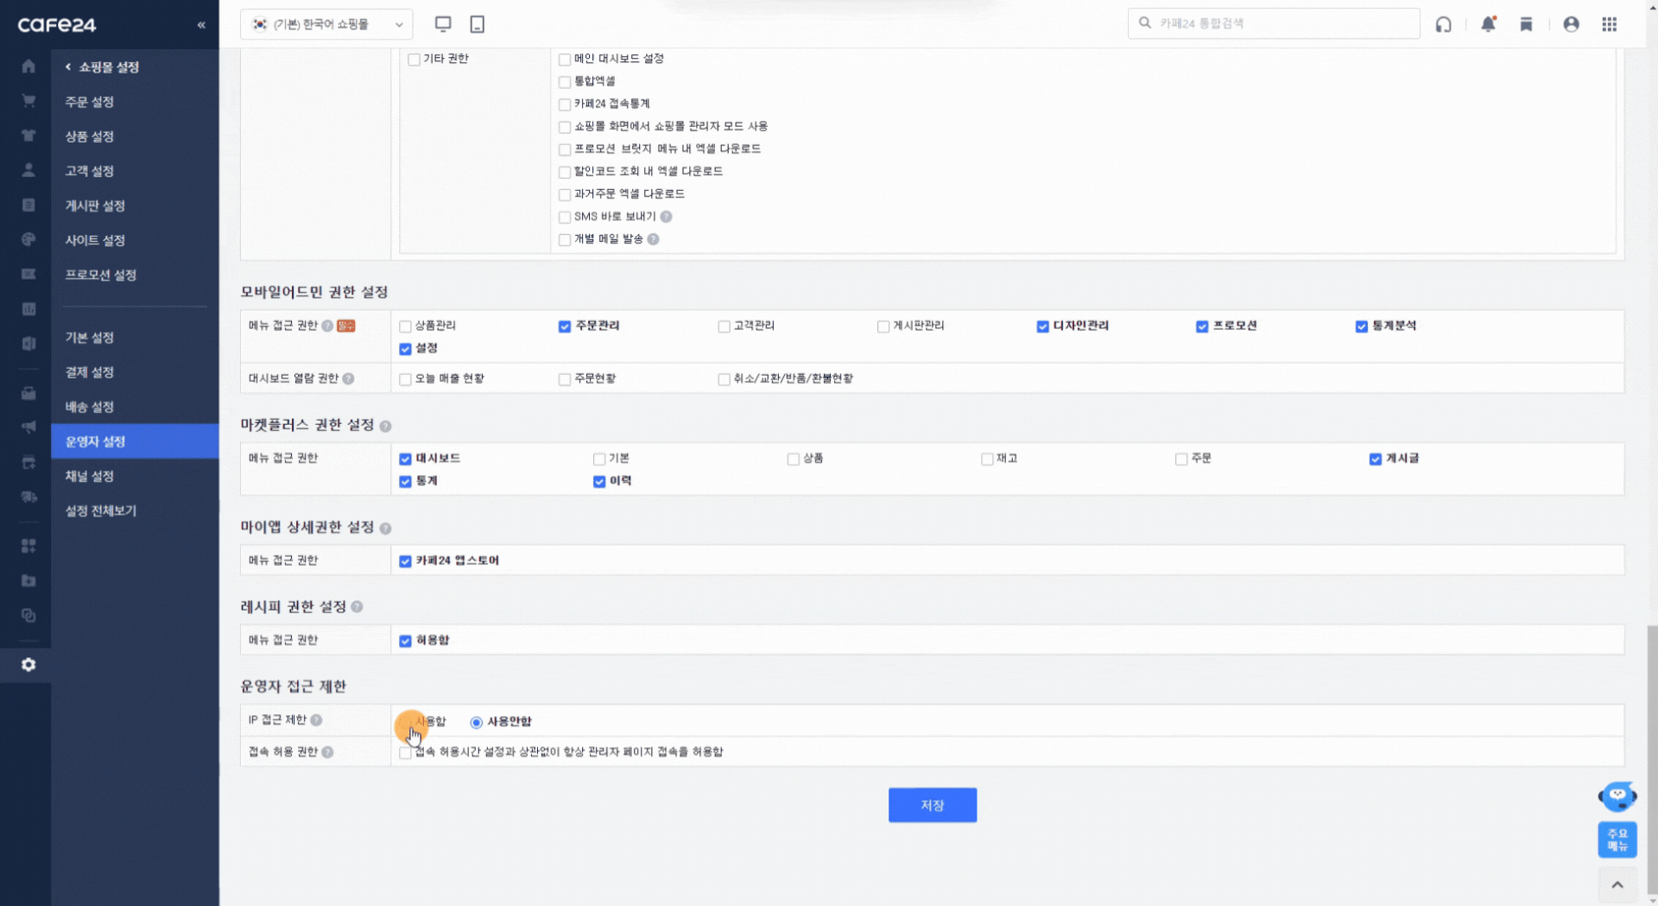This screenshot has height=906, width=1658.
Task: Open the megaphone marketing icon
Action: [x=28, y=428]
